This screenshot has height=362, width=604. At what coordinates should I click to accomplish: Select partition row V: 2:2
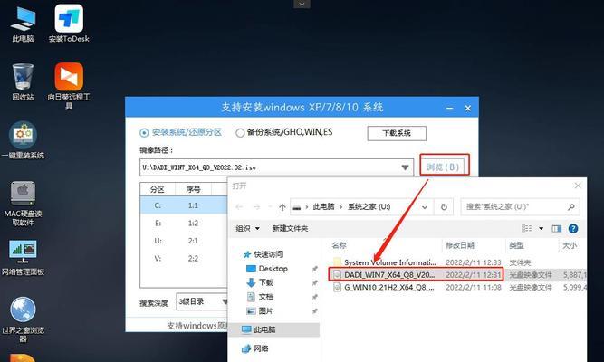click(184, 259)
